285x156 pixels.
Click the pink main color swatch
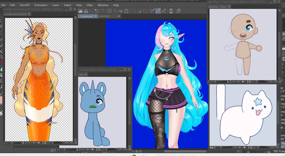1,100
